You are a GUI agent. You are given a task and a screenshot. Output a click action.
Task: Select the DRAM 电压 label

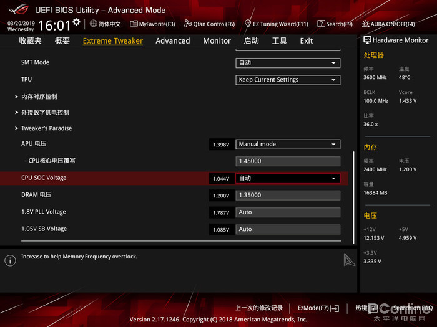coord(36,194)
